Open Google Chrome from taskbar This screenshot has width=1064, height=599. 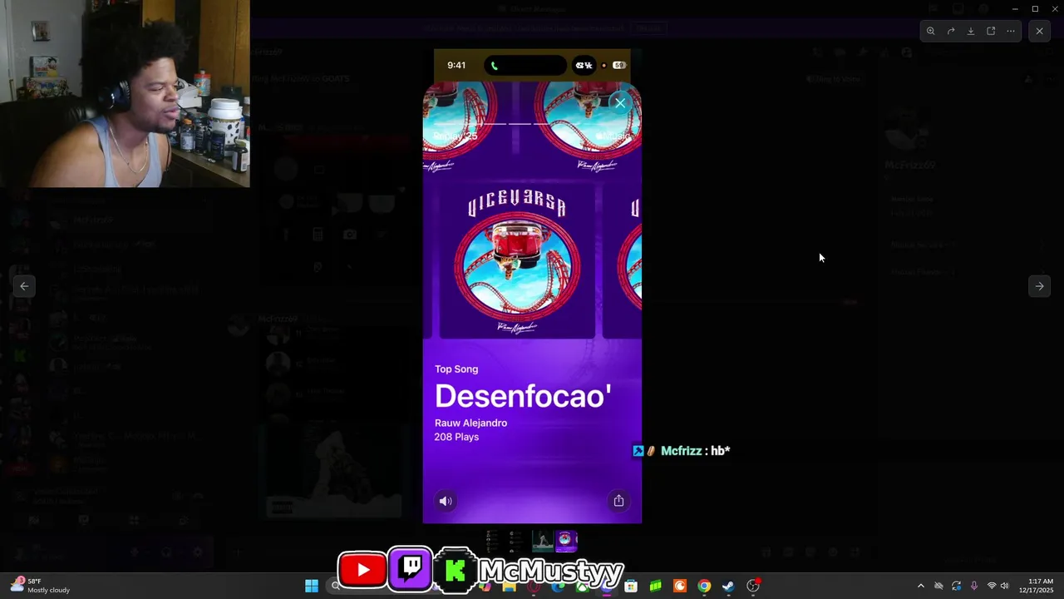pyautogui.click(x=704, y=586)
